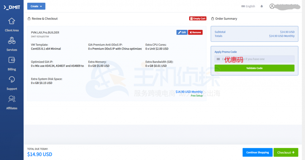Click the 0 x GB $0.01 USD value
Viewport: 305px width, 160px height.
click(156, 66)
